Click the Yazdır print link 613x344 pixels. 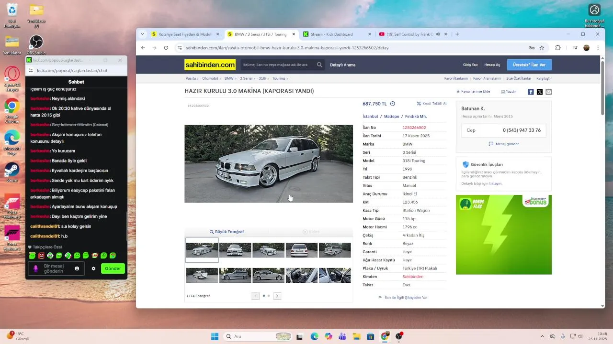tap(508, 92)
